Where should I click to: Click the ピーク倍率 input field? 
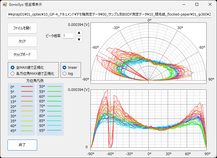(68, 36)
